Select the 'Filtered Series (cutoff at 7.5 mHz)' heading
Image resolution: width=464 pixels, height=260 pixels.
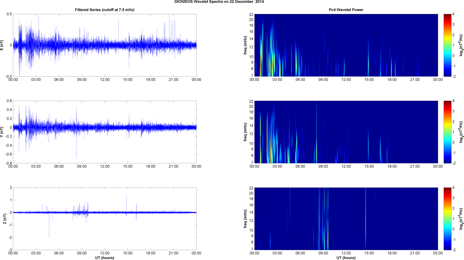pyautogui.click(x=105, y=10)
